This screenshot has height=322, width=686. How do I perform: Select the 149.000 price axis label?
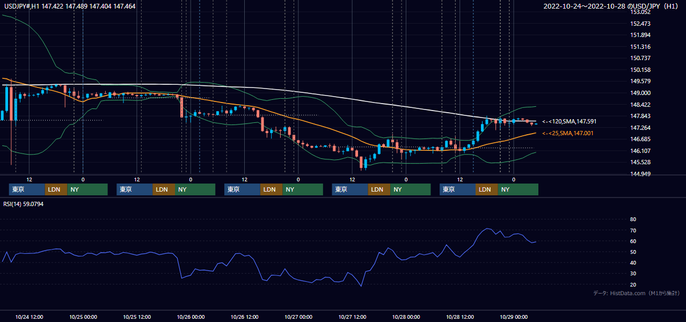pyautogui.click(x=640, y=93)
